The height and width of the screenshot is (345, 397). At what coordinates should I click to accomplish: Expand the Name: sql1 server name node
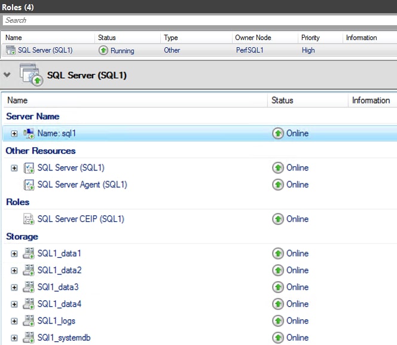[x=14, y=133]
